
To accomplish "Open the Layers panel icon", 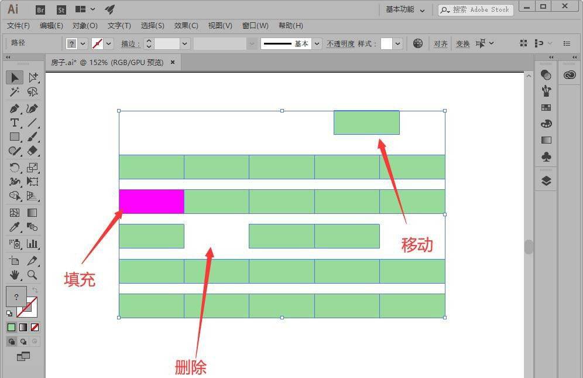I will (546, 181).
